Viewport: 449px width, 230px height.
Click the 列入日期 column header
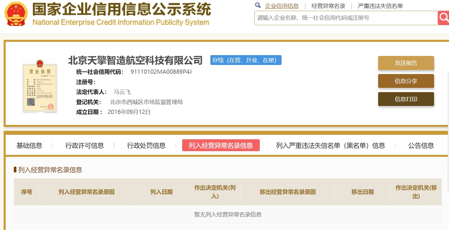point(162,192)
